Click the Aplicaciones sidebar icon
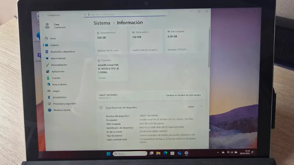Viewport: 294px width, 165px height. tap(48, 71)
